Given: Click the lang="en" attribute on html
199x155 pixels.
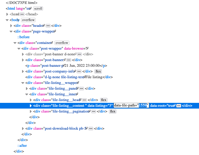Looking at the screenshot, I should tap(24, 9).
